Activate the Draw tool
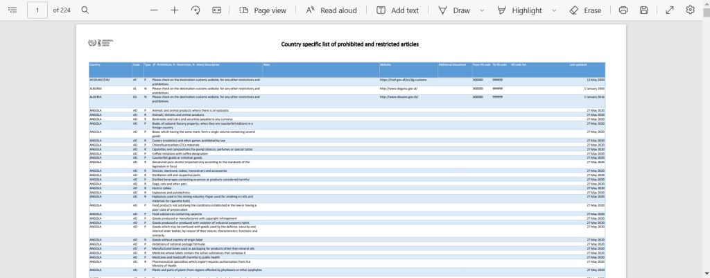The image size is (710, 278). point(454,10)
